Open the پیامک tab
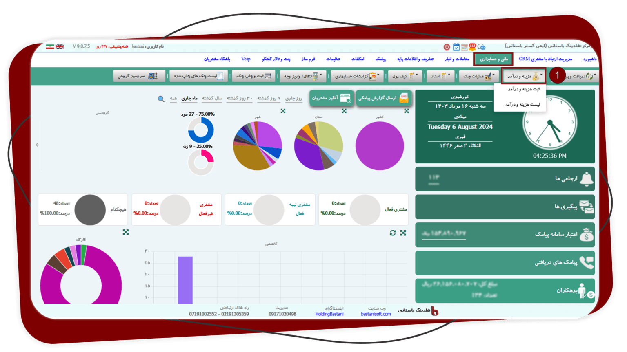Image resolution: width=627 pixels, height=352 pixels. click(x=380, y=59)
